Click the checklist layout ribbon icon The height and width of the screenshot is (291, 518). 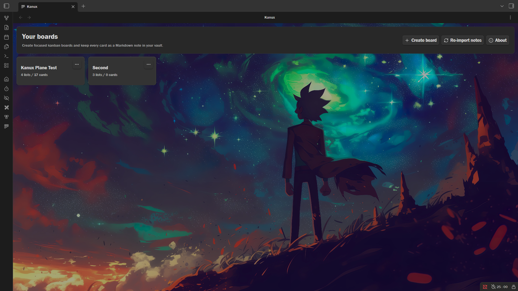(x=6, y=65)
